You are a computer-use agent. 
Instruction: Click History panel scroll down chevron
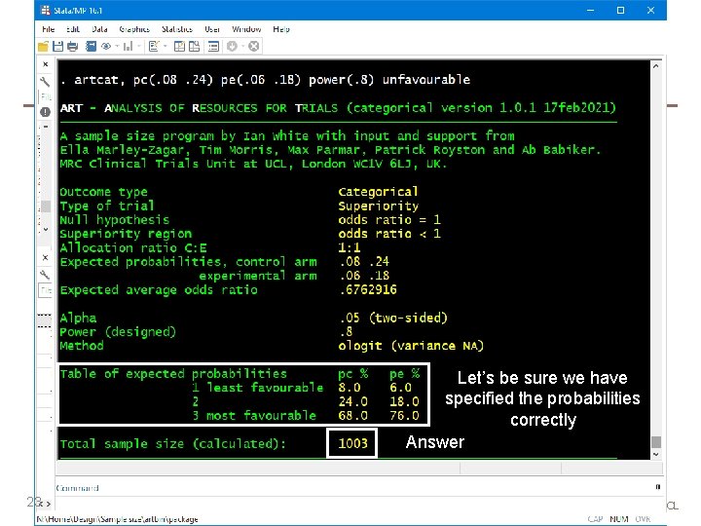(46, 229)
